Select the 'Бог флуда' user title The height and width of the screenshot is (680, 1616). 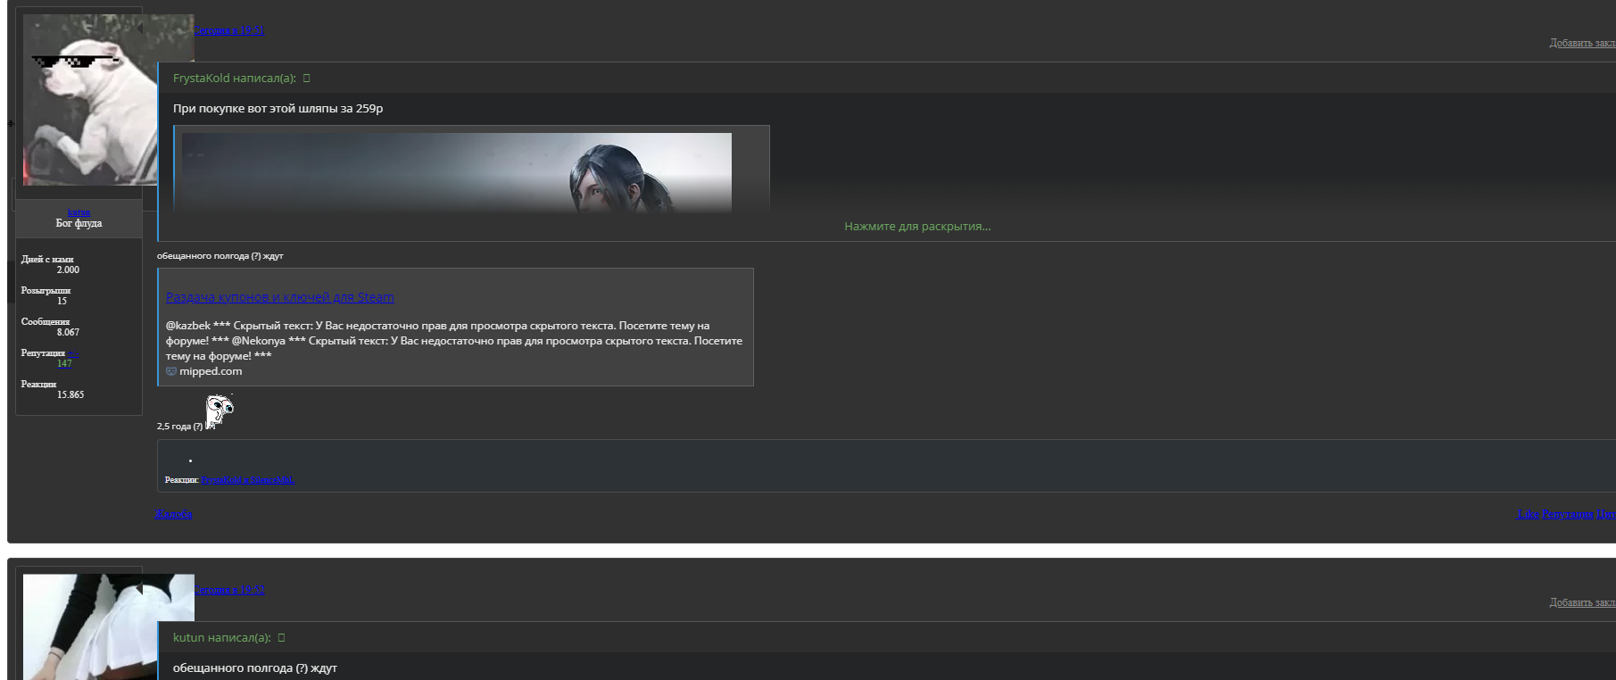tap(79, 223)
